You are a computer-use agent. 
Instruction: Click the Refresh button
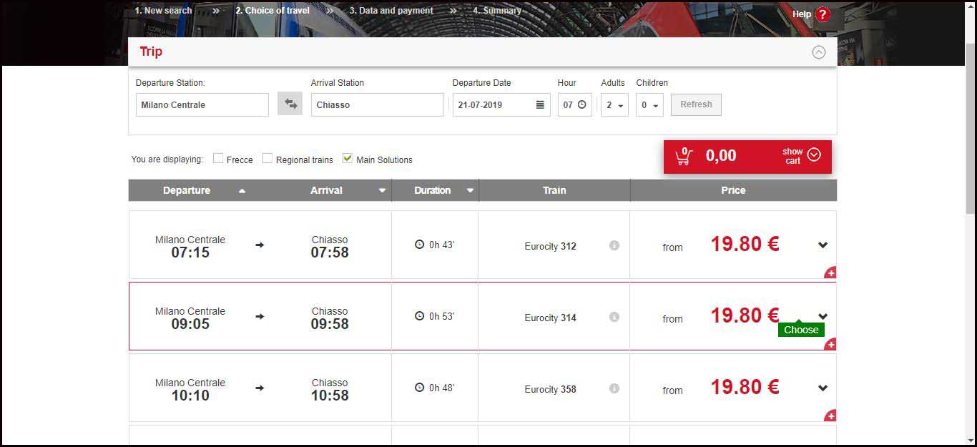coord(696,104)
